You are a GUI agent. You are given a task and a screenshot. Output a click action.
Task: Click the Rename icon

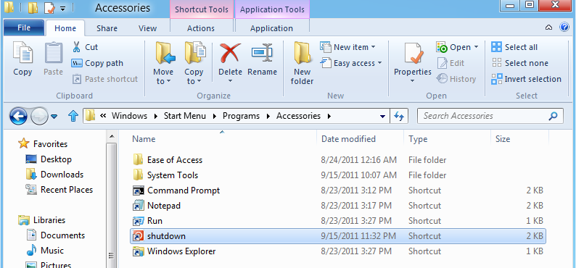pos(262,53)
